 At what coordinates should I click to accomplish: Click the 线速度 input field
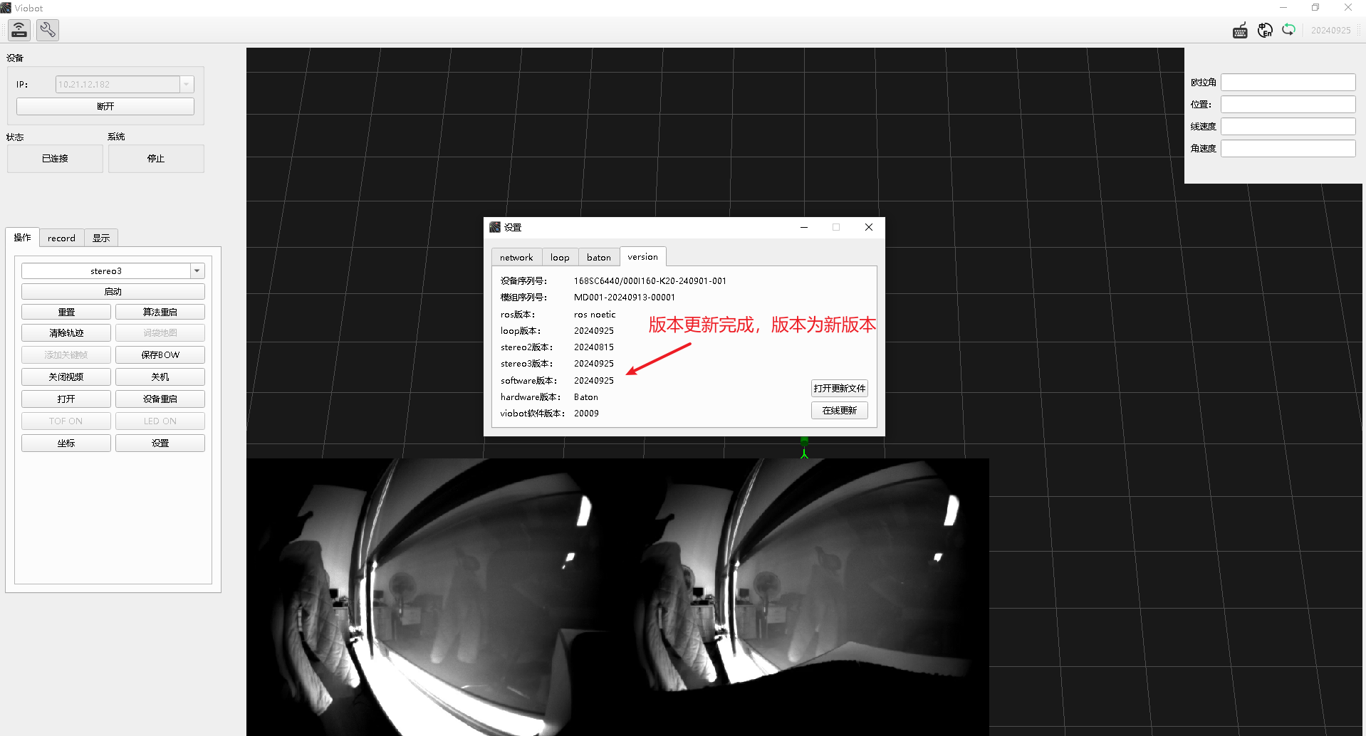tap(1288, 127)
